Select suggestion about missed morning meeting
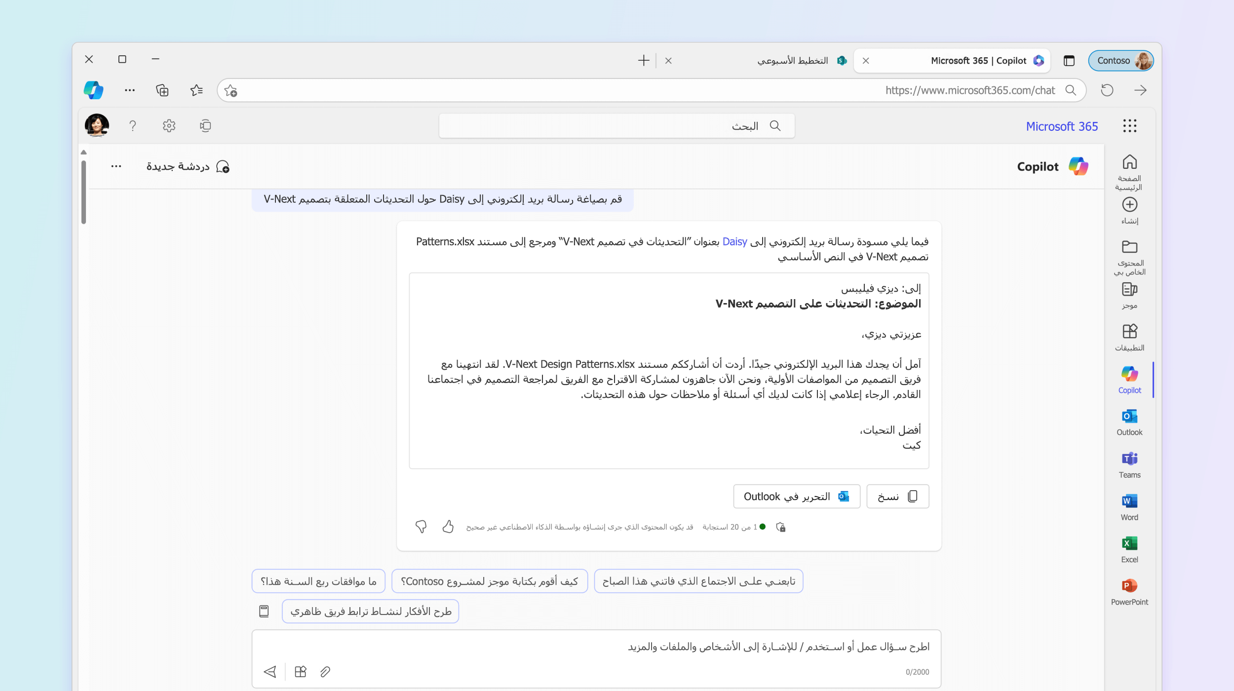The width and height of the screenshot is (1234, 691). (698, 581)
